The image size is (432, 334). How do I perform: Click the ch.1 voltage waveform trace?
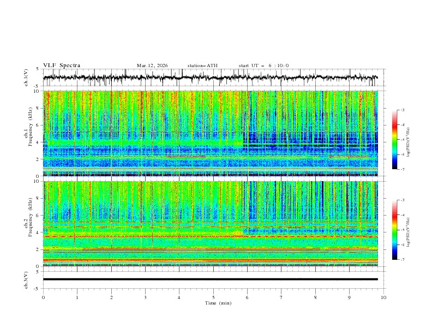coord(210,77)
